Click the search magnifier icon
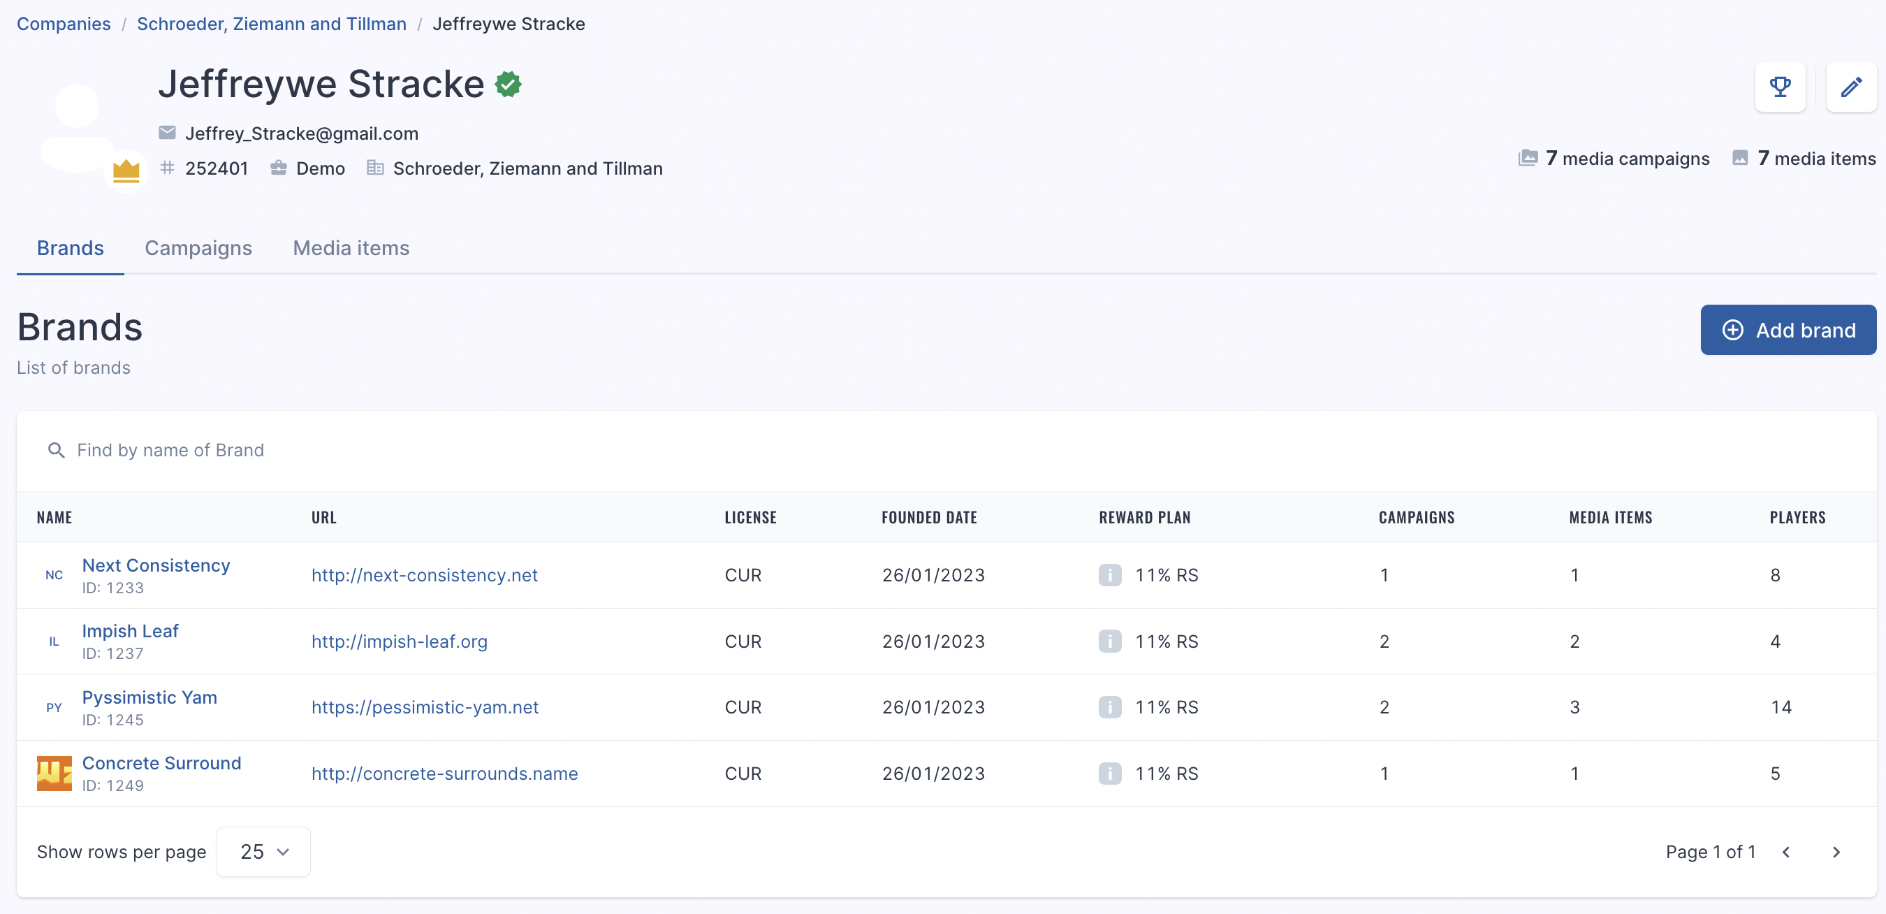This screenshot has width=1886, height=914. coord(57,451)
